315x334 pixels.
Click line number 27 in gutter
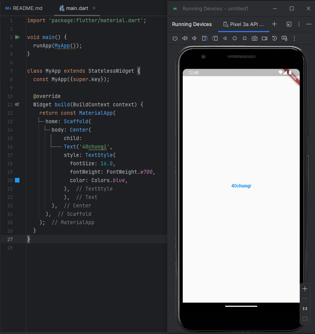point(10,240)
